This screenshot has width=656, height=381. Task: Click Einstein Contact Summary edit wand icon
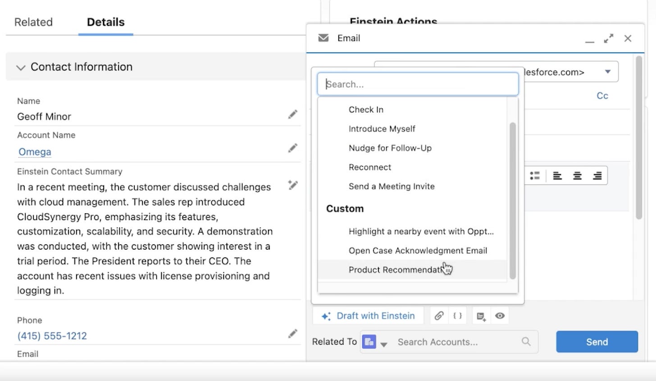293,185
